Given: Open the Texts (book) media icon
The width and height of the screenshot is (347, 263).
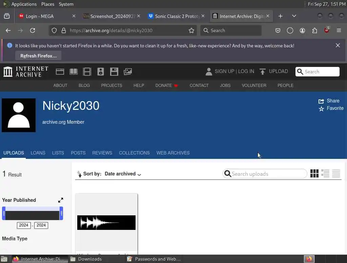Looking at the screenshot, I should click(x=74, y=72).
